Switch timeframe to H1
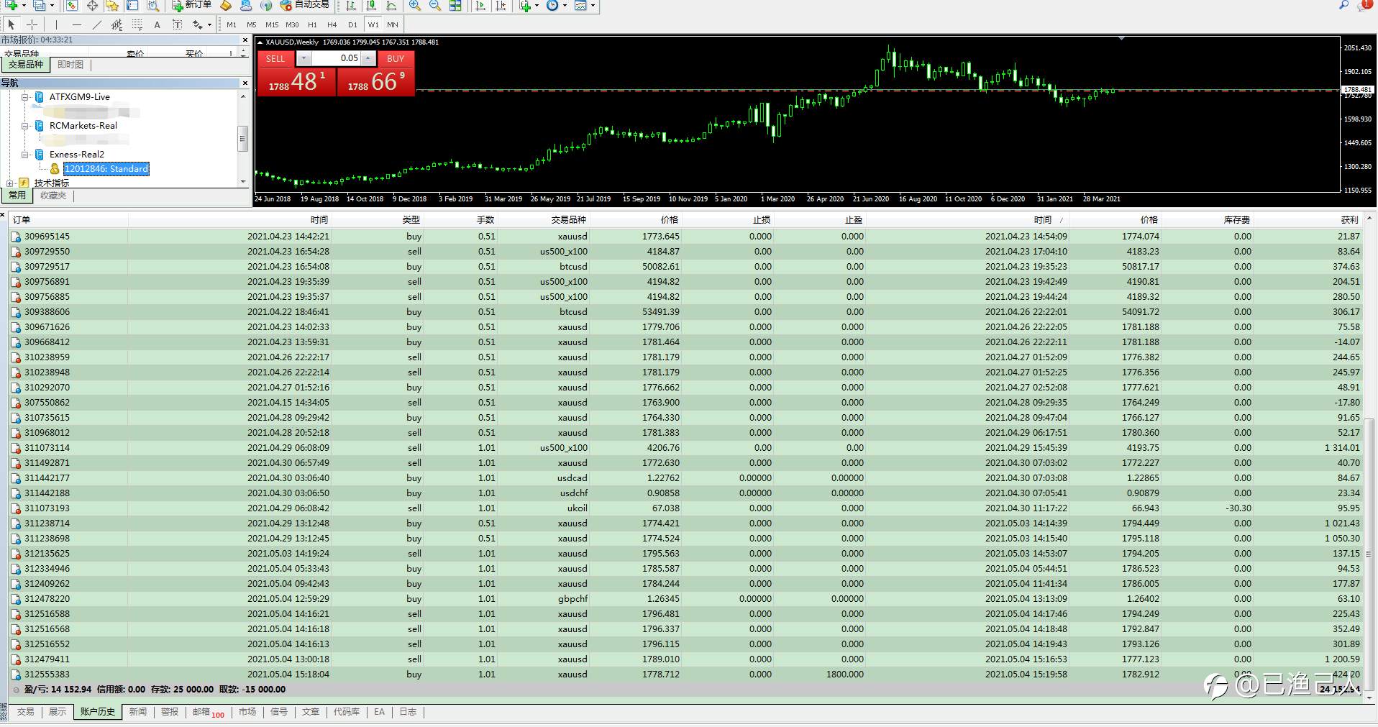The width and height of the screenshot is (1378, 727). pos(312,24)
